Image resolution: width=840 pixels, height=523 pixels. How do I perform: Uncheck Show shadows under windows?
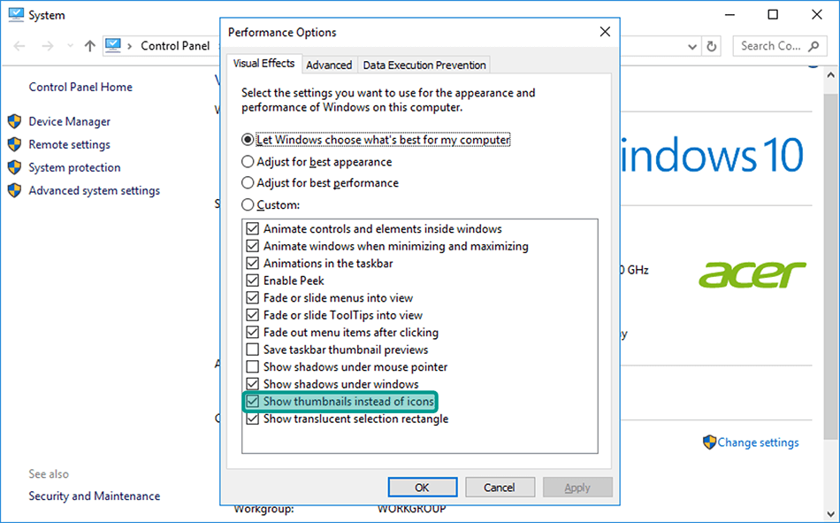(x=252, y=383)
